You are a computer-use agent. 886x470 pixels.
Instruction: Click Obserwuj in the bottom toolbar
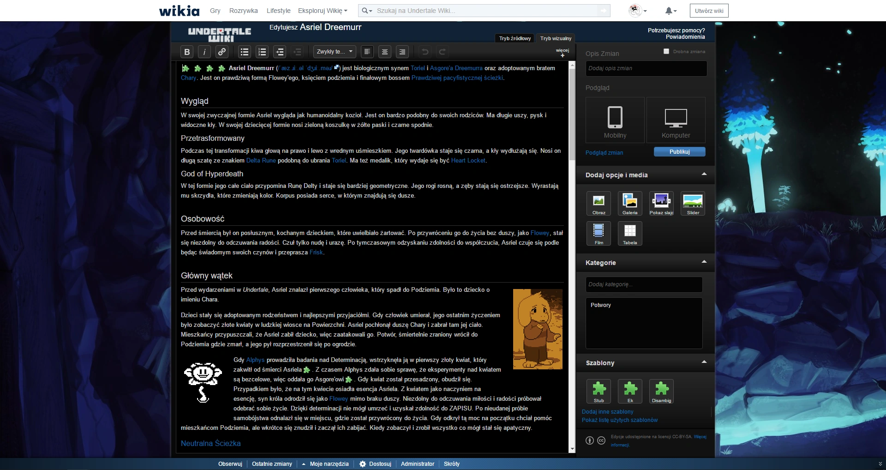[230, 464]
